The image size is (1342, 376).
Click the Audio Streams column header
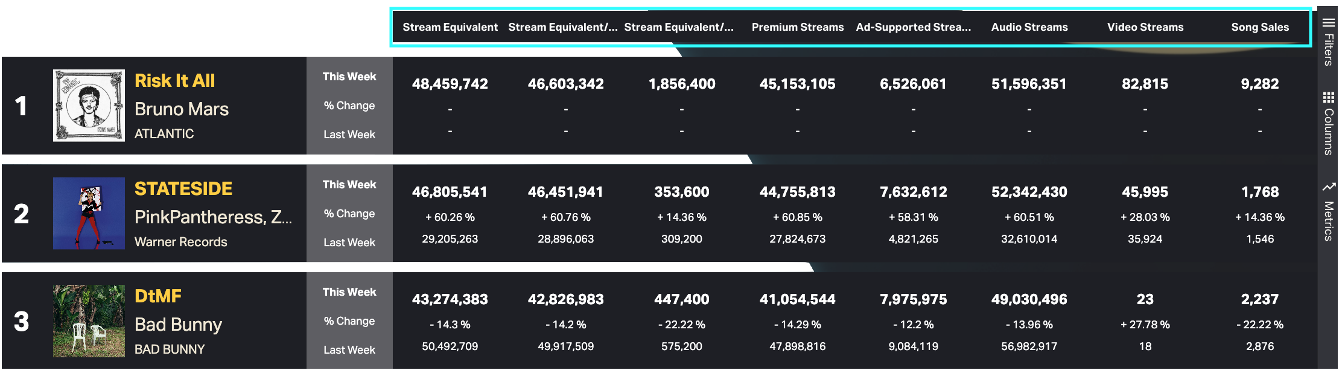(1029, 27)
